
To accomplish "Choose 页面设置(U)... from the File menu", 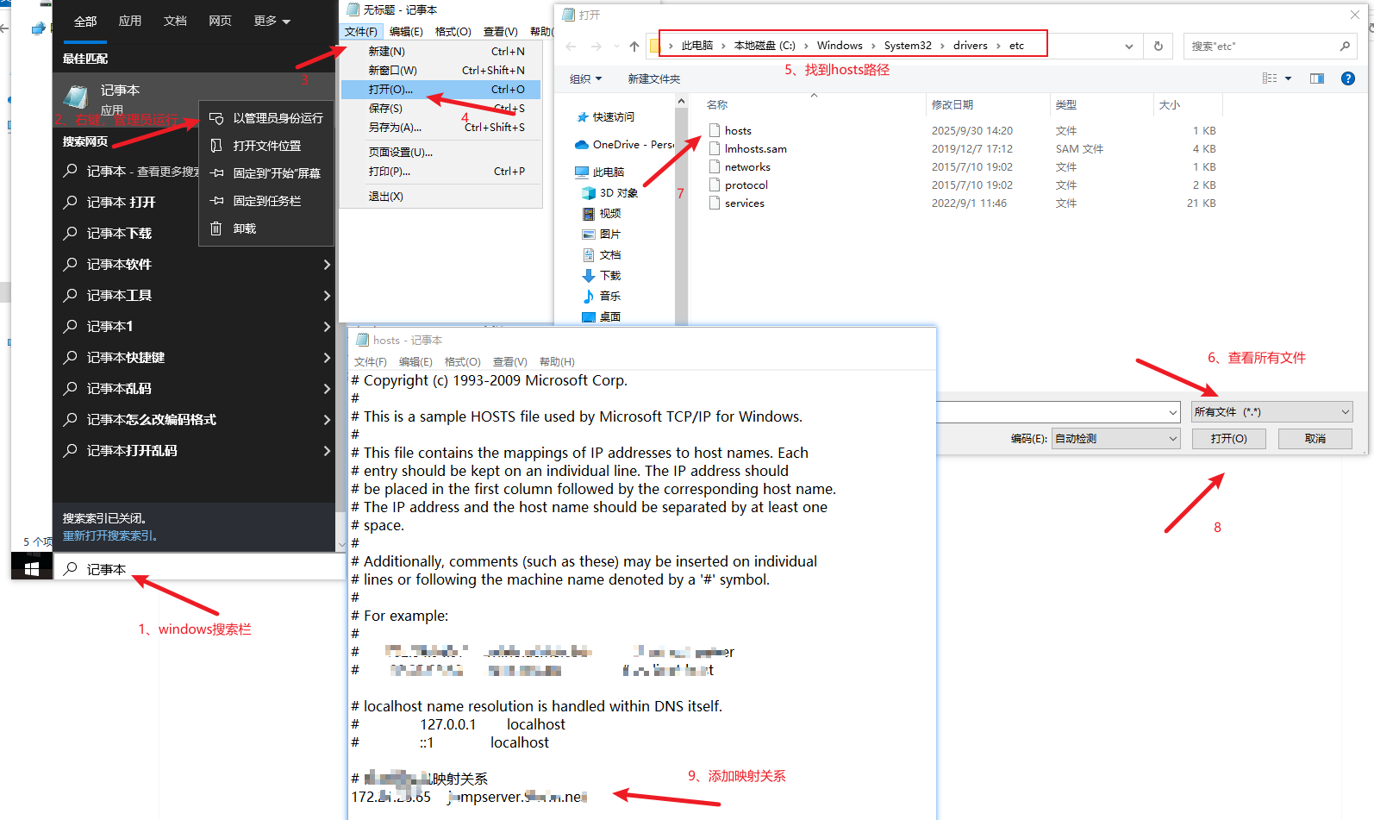I will [x=441, y=153].
